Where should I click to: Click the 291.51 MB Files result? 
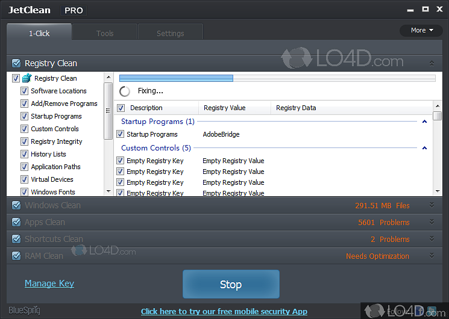[382, 205]
